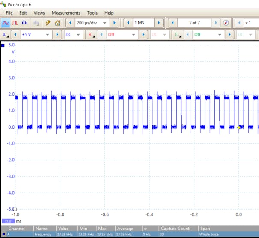This screenshot has width=259, height=238.
Task: Open the buffer navigator compass icon
Action: (x=226, y=23)
